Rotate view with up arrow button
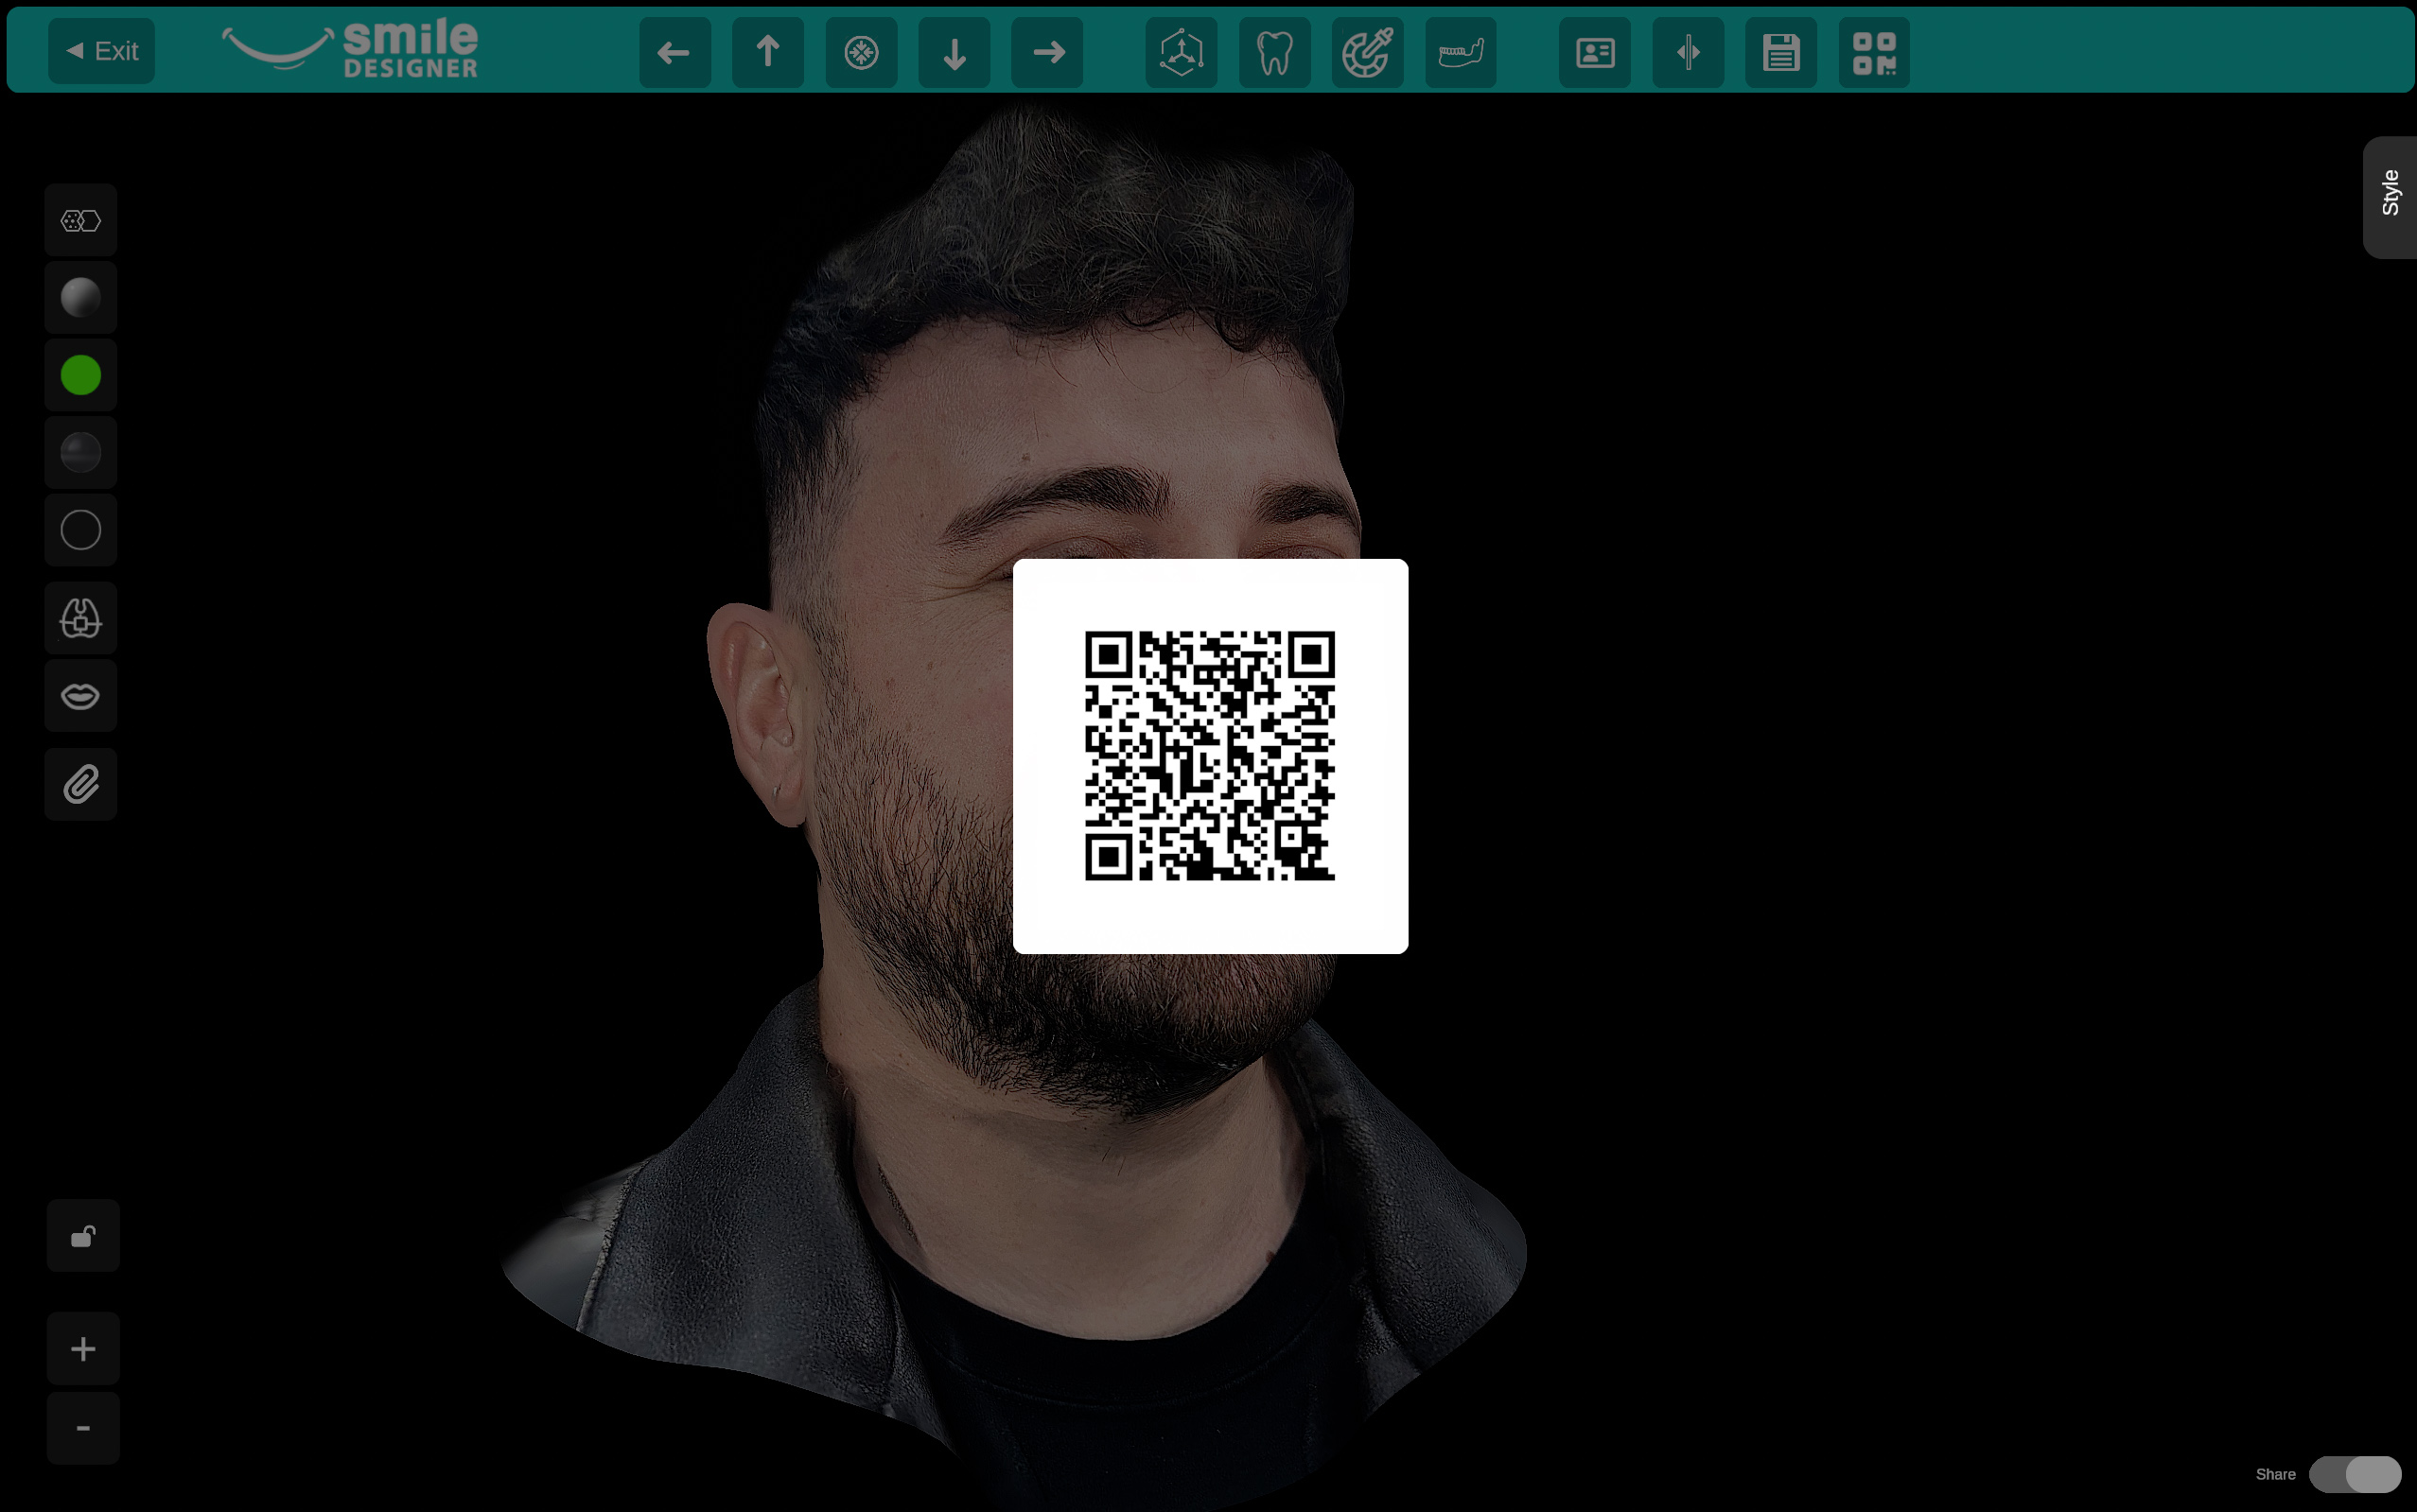 coord(767,52)
